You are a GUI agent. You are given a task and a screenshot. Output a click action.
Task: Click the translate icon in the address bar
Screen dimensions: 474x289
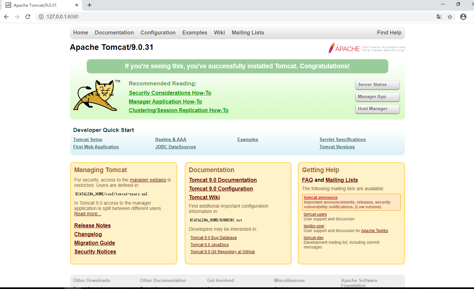point(439,16)
